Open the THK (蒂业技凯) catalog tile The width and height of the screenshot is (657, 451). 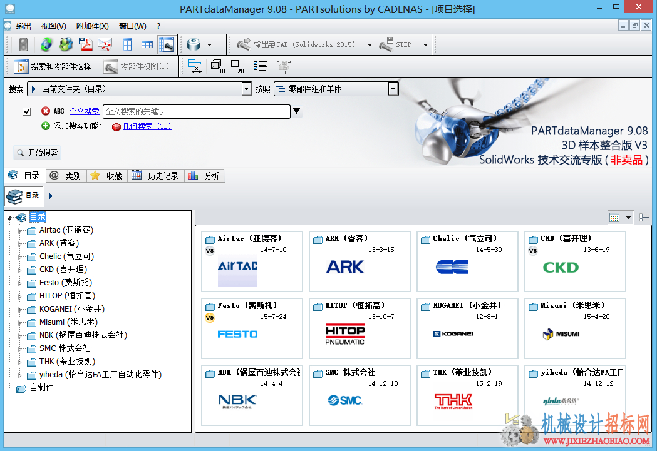point(467,395)
